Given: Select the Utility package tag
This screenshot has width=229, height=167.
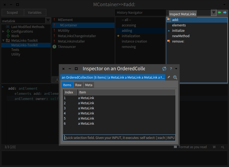Looking at the screenshot, I should (x=26, y=54).
